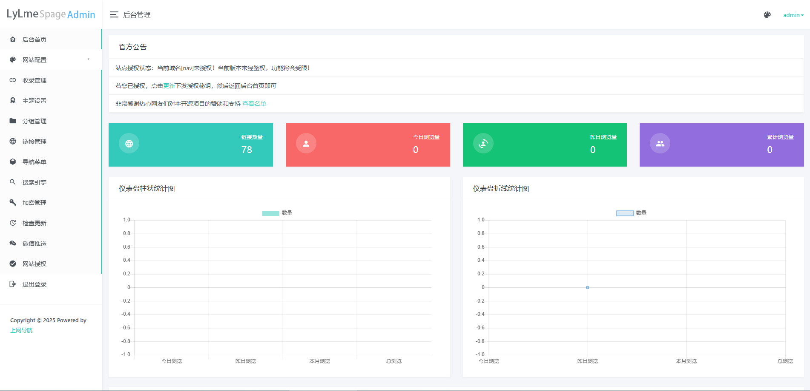Select the 搜索引擎 magnifier icon

13,182
